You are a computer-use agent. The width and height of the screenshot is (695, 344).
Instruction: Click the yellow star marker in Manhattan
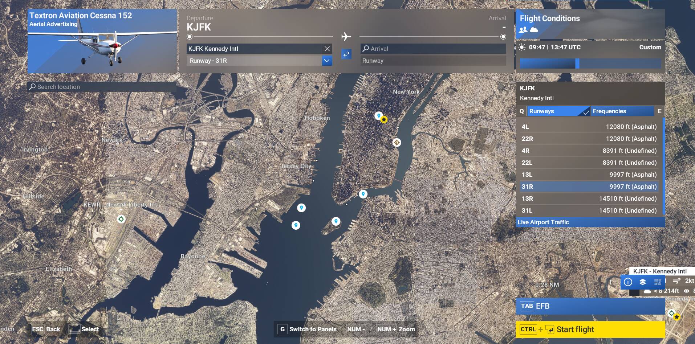pyautogui.click(x=384, y=119)
